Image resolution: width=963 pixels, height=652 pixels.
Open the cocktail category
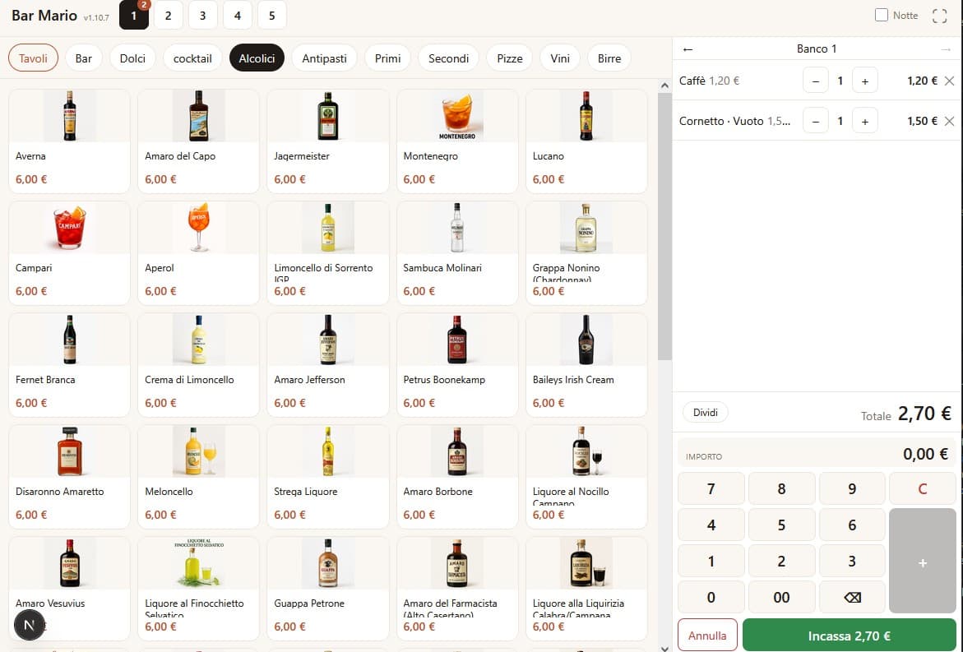(192, 58)
